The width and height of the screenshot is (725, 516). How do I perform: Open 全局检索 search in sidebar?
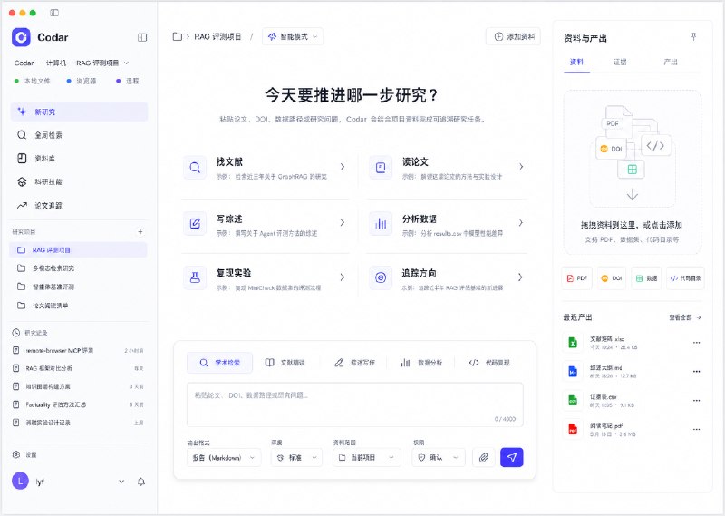(79, 135)
